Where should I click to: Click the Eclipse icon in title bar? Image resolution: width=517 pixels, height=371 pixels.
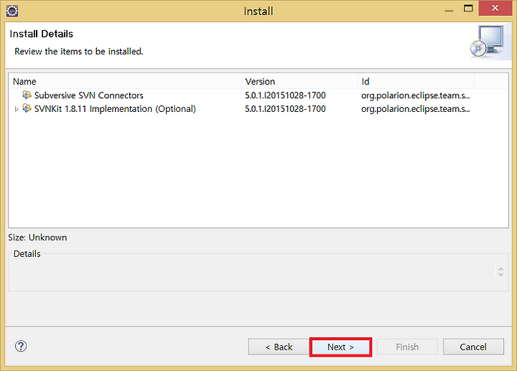(12, 11)
